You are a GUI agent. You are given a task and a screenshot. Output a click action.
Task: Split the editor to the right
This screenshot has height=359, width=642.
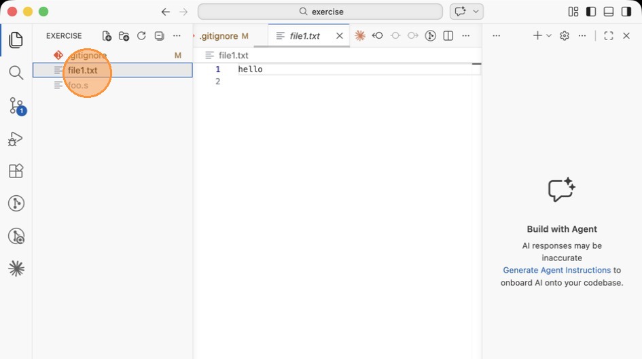click(x=448, y=36)
